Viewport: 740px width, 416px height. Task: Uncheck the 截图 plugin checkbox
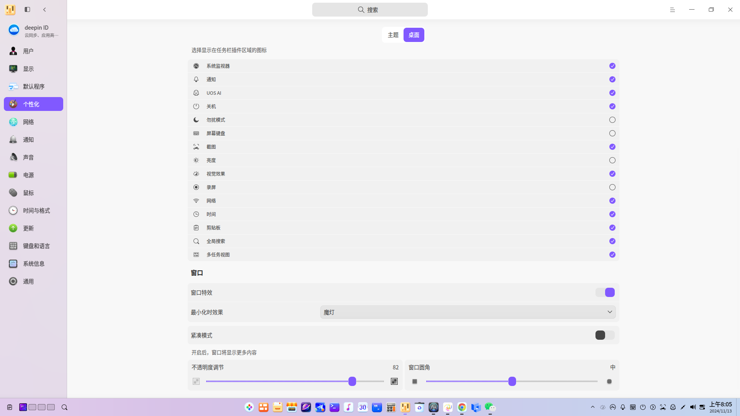click(x=612, y=147)
